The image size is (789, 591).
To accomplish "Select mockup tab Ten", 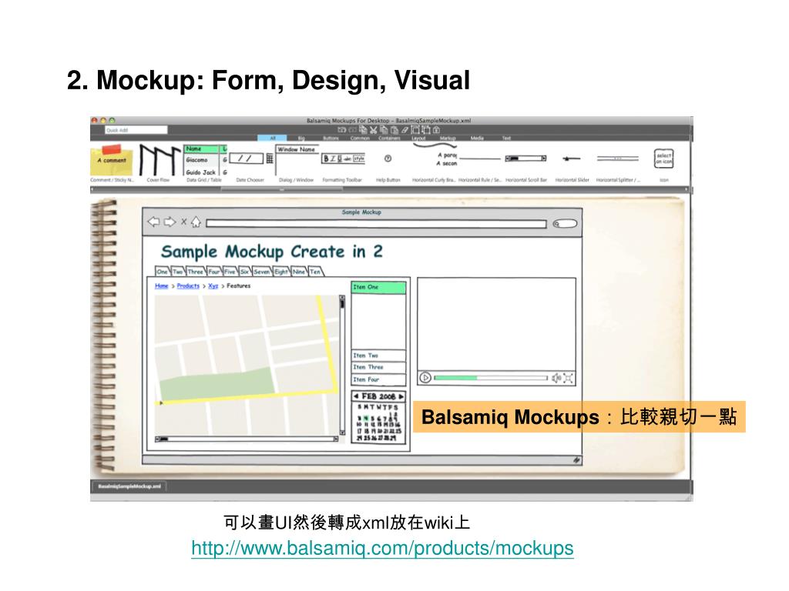I will tap(315, 272).
